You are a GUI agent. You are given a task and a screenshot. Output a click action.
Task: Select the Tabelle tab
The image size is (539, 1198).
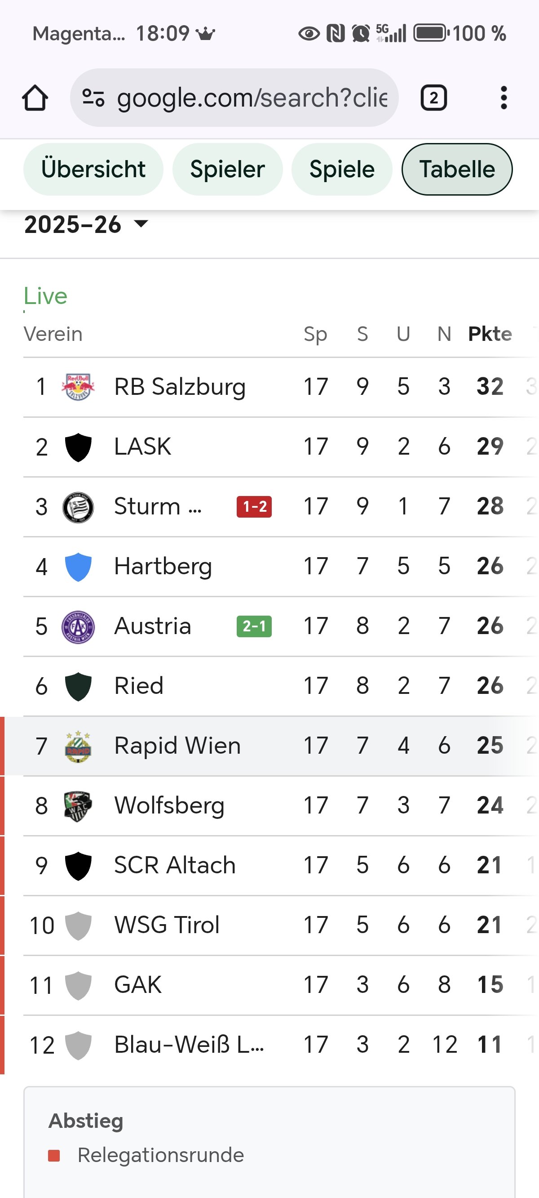coord(457,169)
